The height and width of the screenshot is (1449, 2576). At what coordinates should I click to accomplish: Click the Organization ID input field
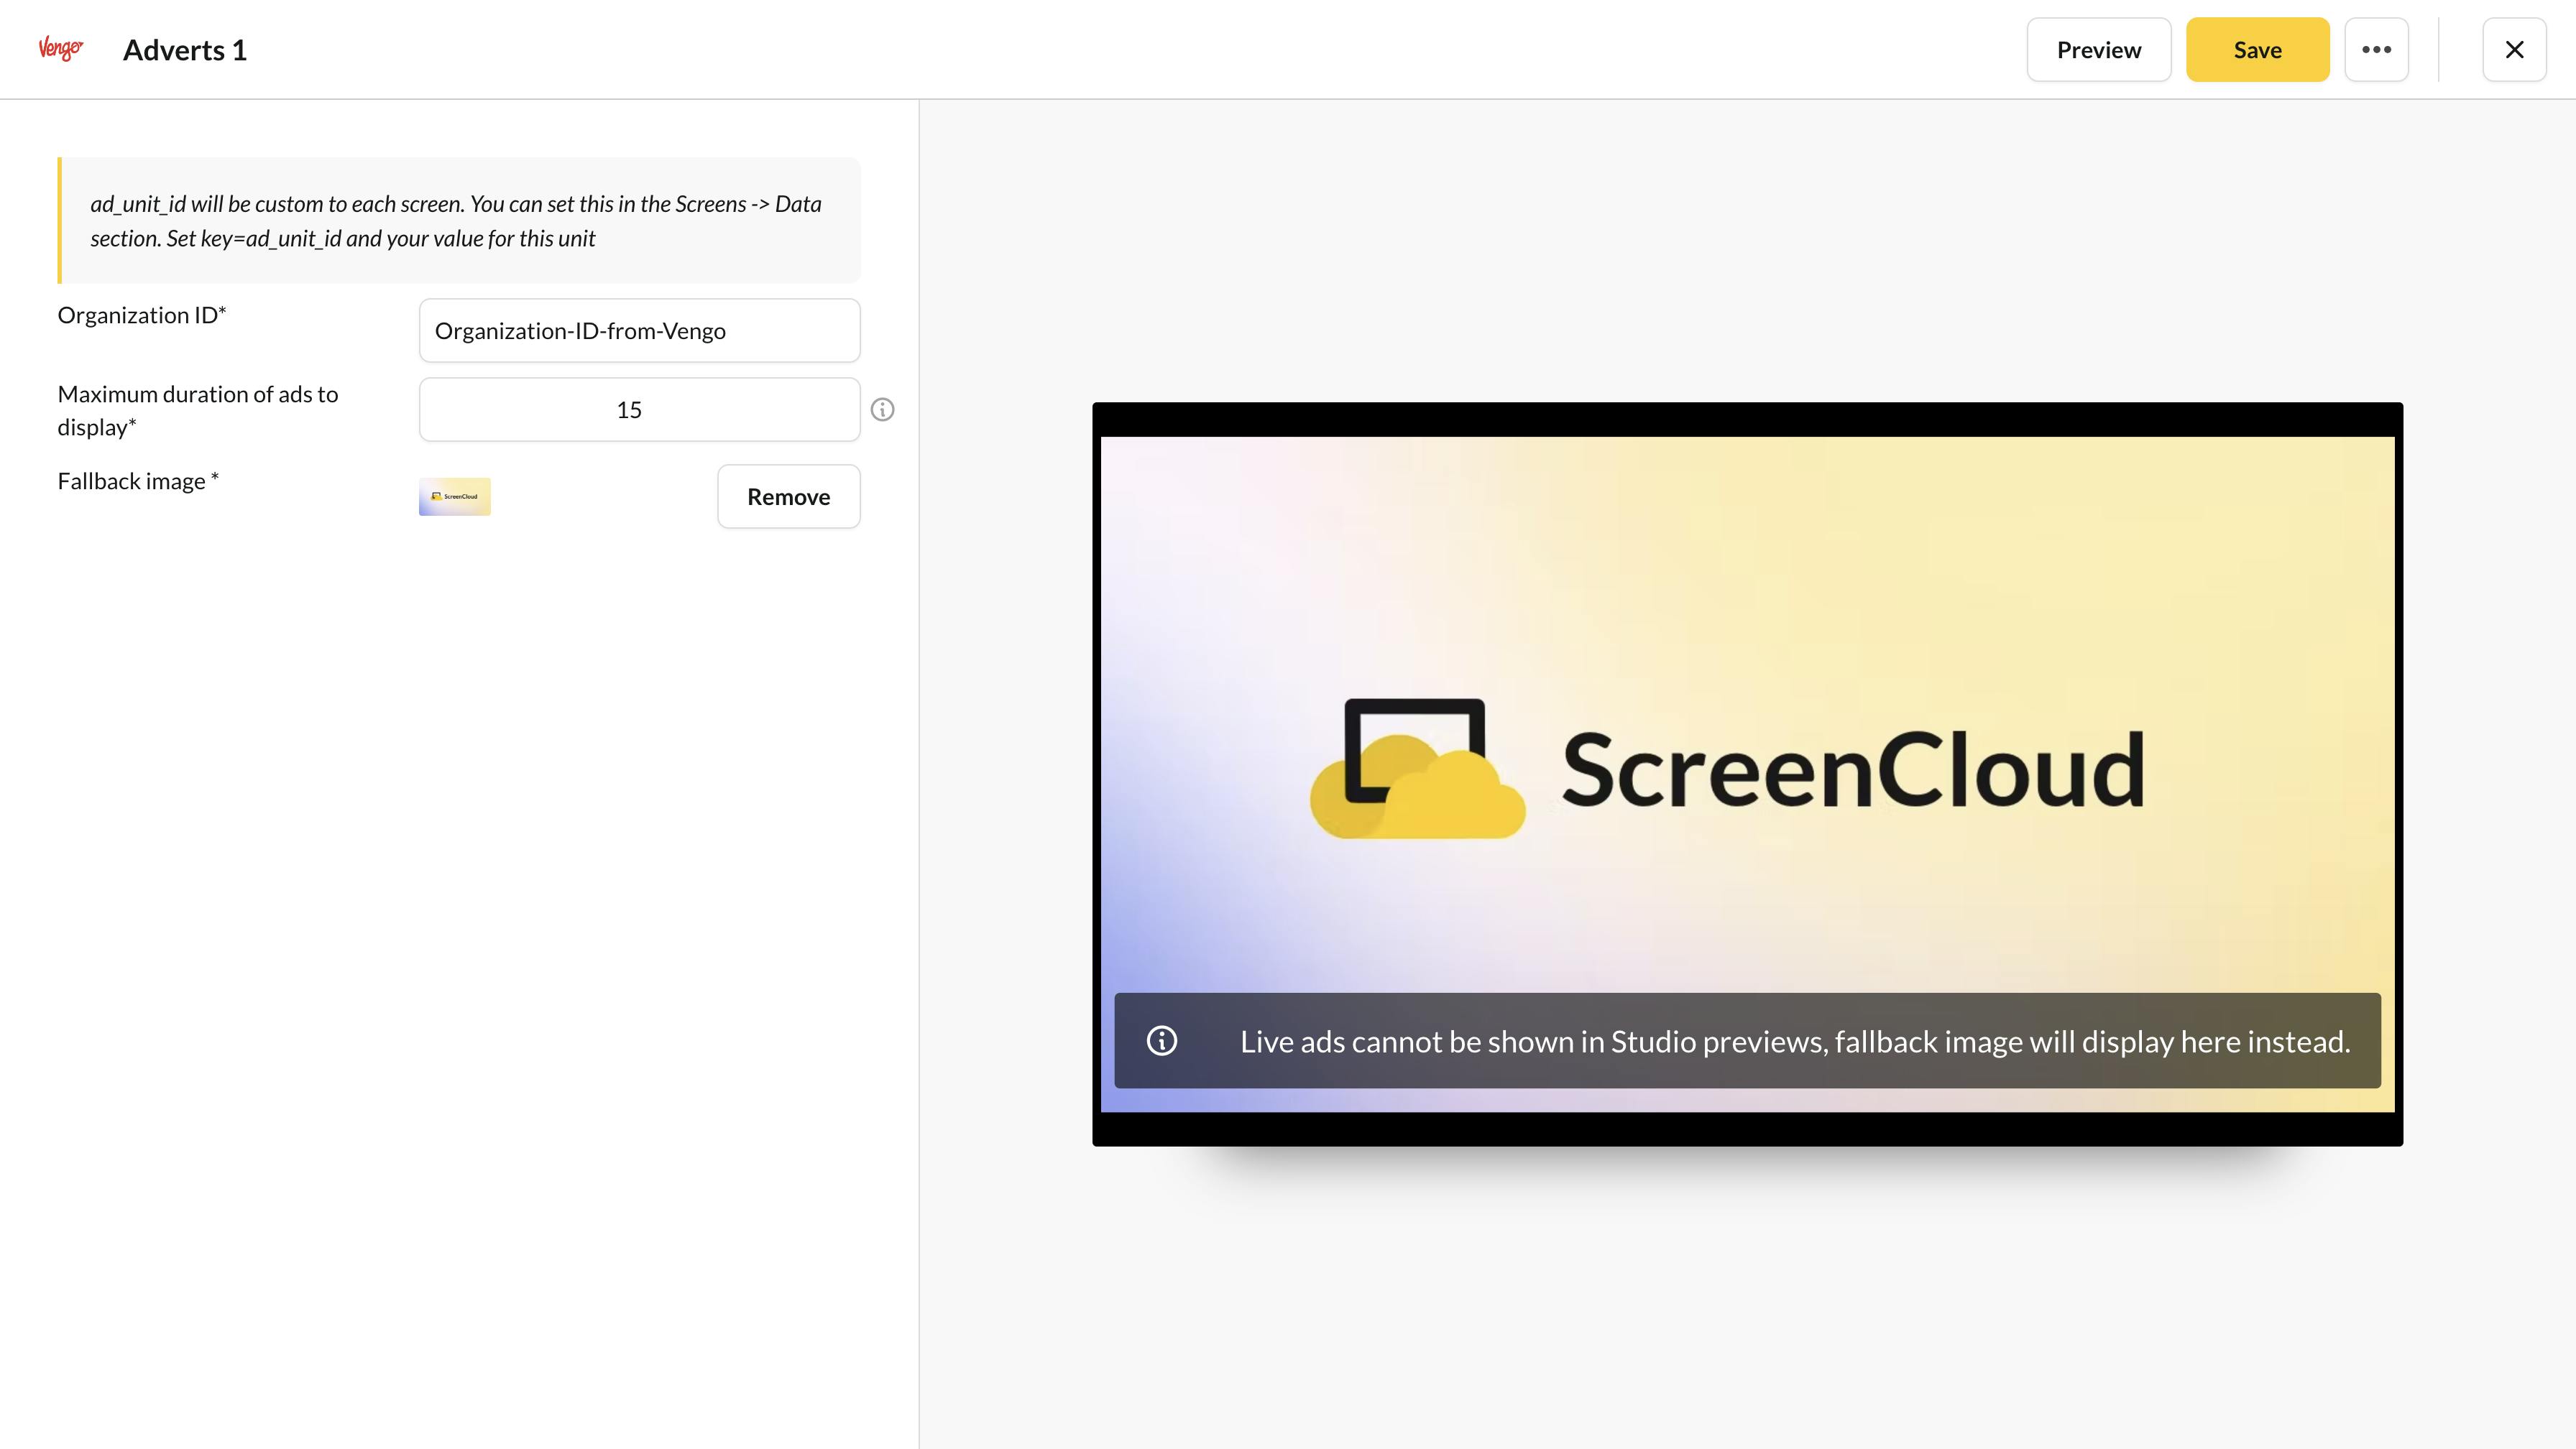tap(639, 330)
